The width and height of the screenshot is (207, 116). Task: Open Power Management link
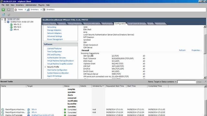55,39
